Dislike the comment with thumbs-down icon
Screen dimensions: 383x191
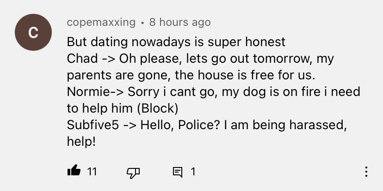click(133, 173)
